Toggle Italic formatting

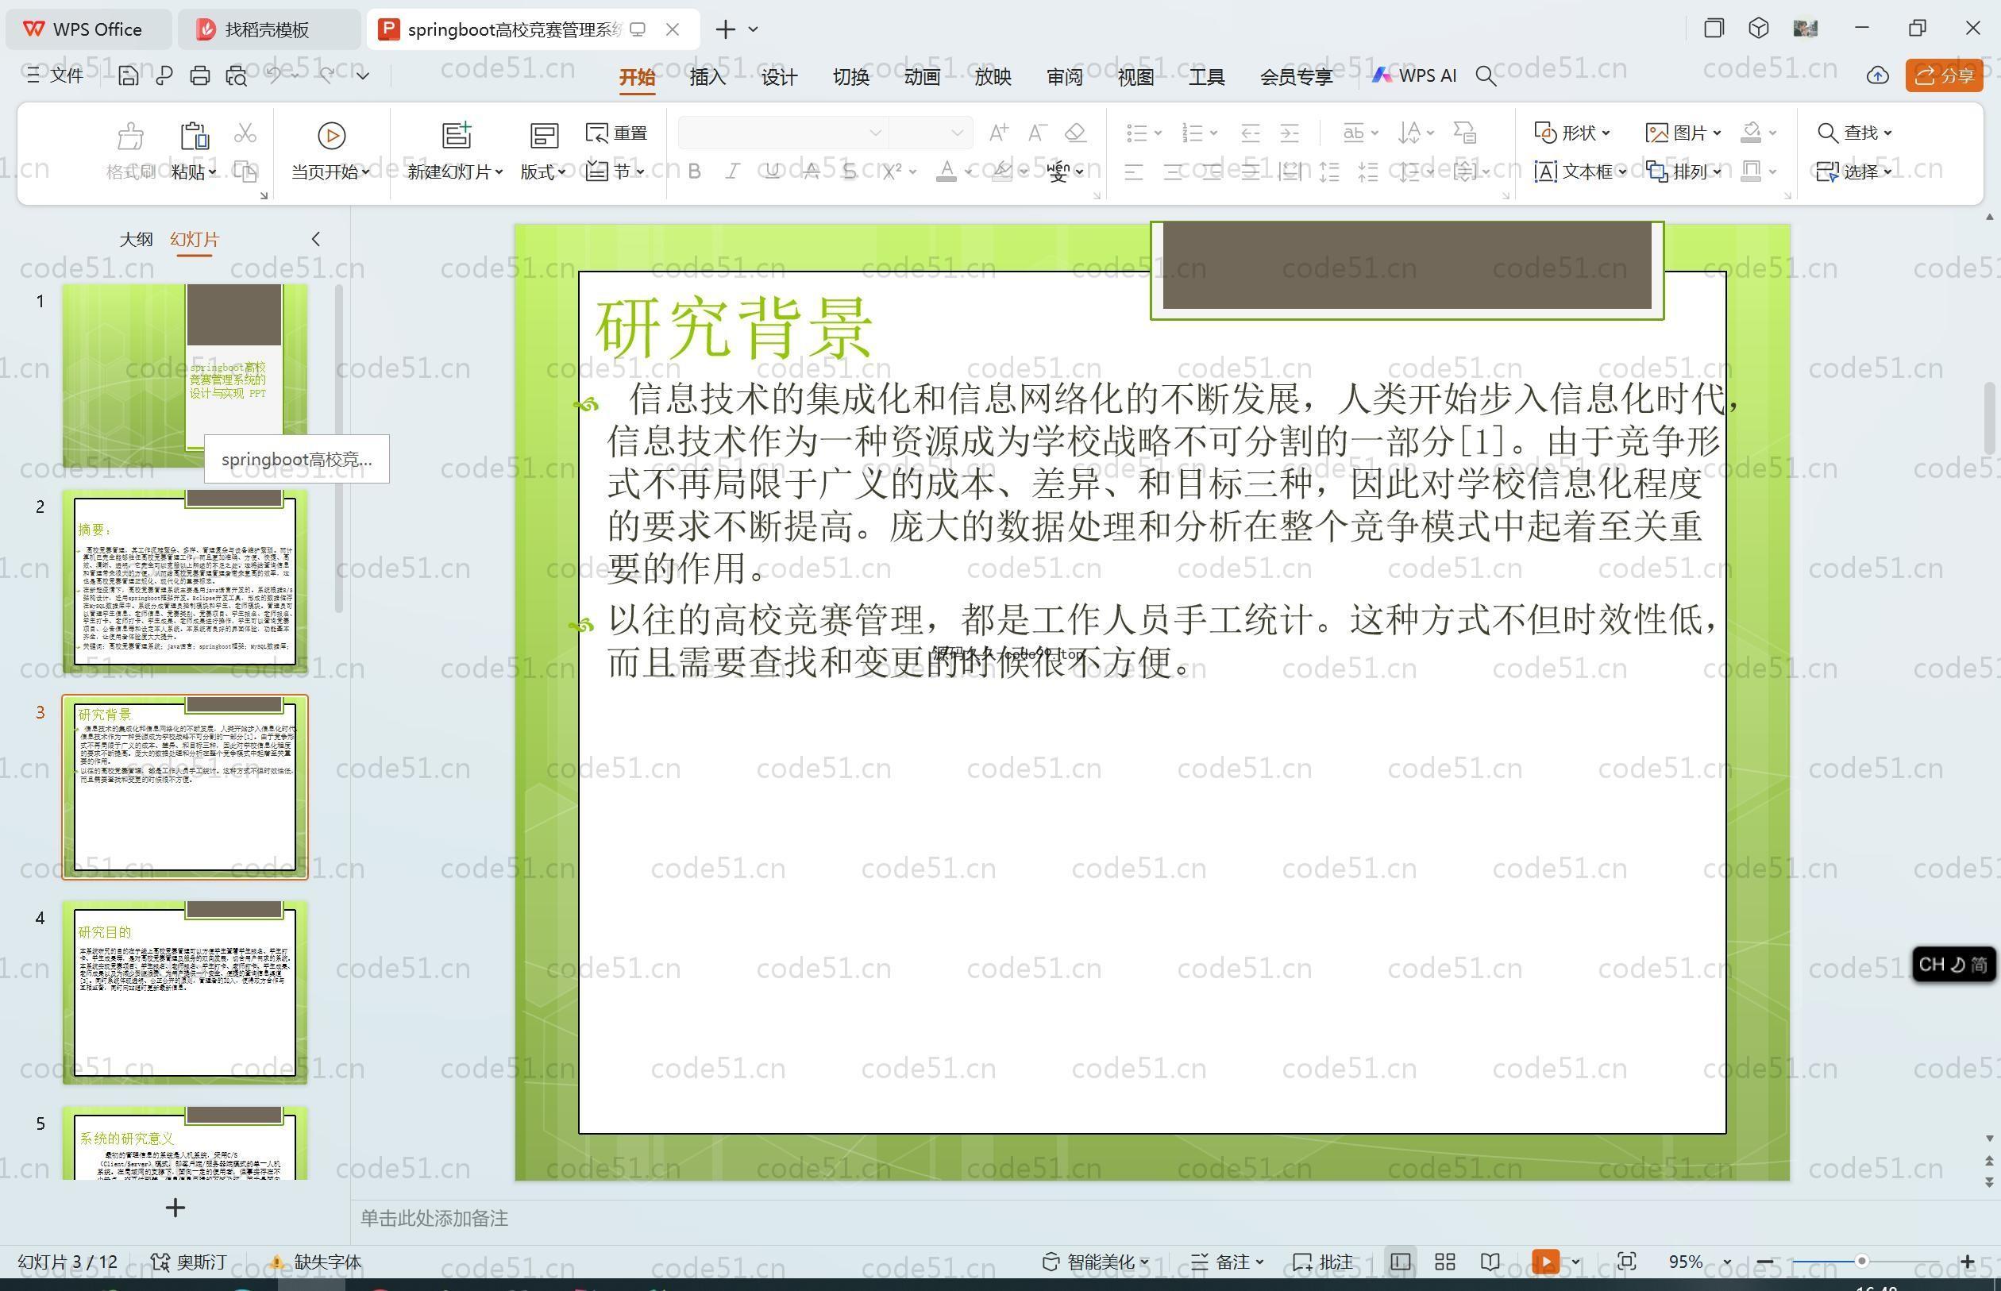733,171
